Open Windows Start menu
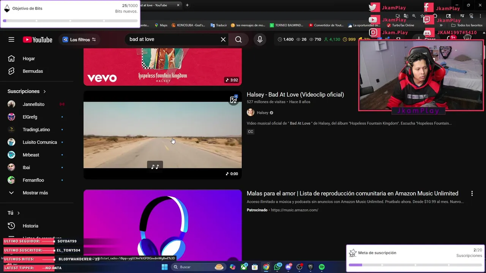This screenshot has width=486, height=273. click(x=164, y=267)
